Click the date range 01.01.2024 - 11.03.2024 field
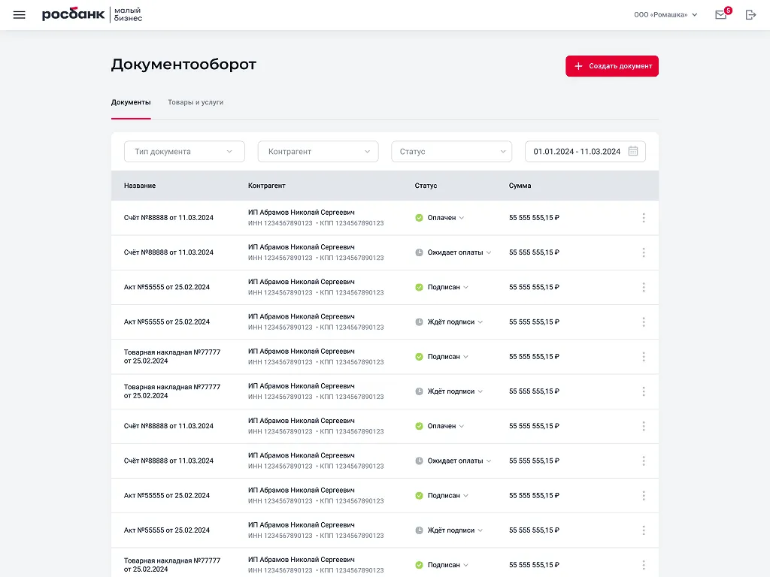Image resolution: width=770 pixels, height=577 pixels. tap(585, 152)
